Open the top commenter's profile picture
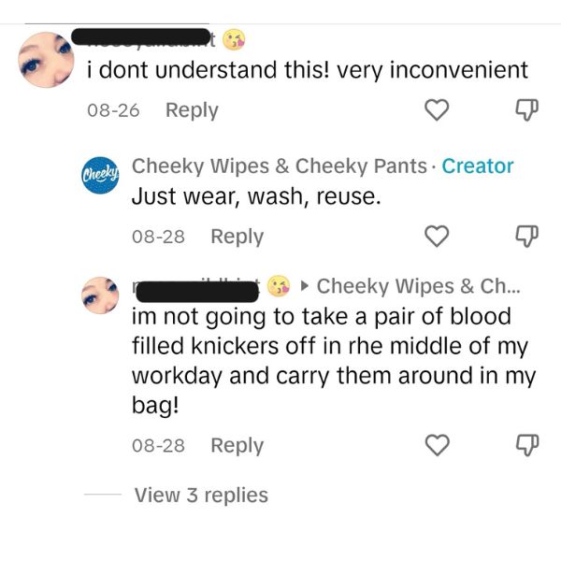Viewport: 561px width, 561px height. coord(46,60)
